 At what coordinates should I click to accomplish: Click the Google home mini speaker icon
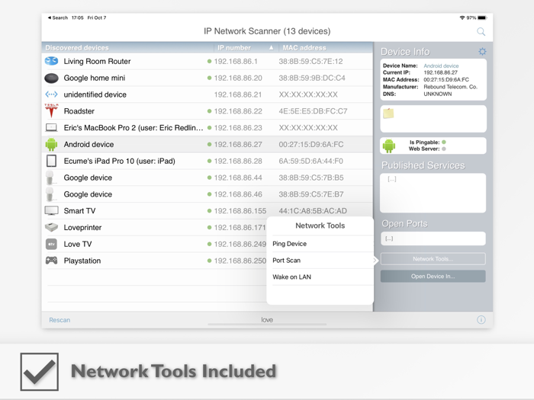51,78
